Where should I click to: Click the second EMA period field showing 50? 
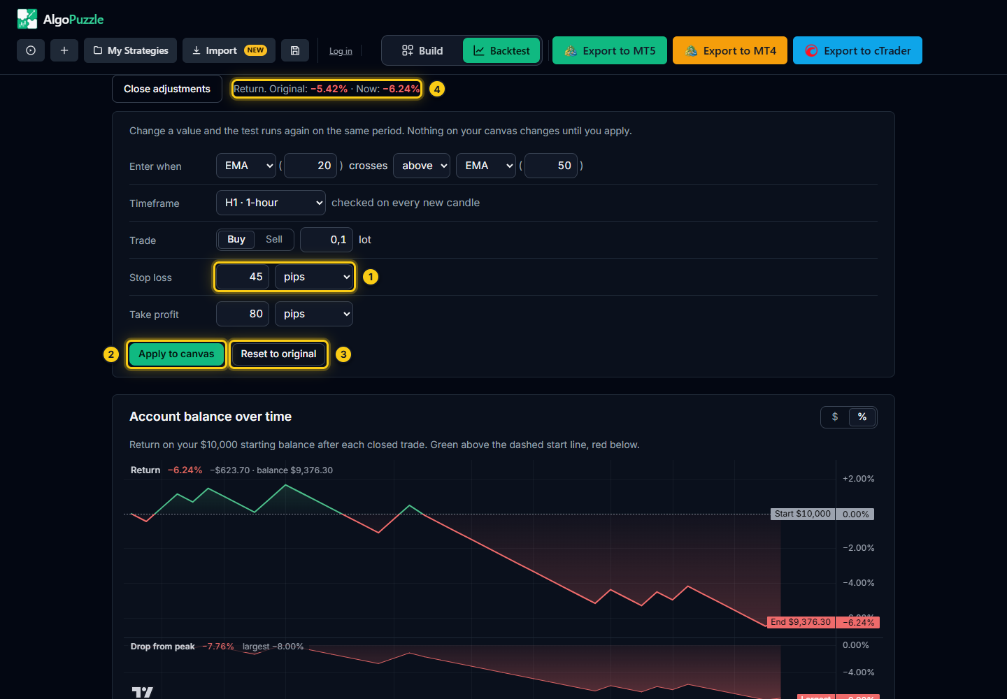(x=551, y=166)
